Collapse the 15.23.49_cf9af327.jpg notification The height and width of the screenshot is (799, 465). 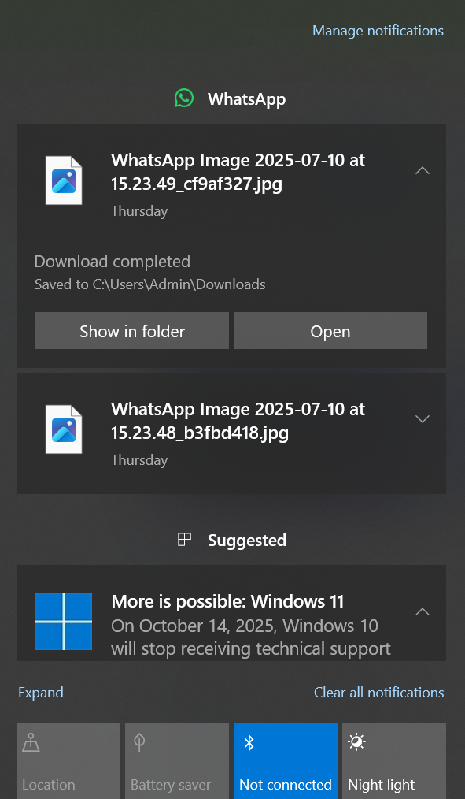tap(423, 170)
